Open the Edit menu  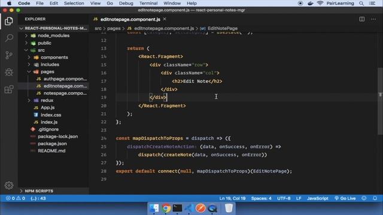click(54, 3)
